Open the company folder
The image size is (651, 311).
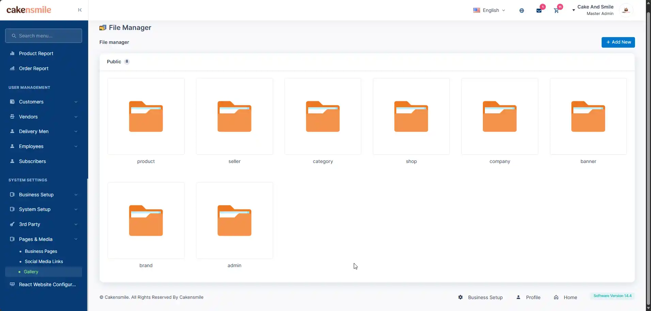[500, 116]
